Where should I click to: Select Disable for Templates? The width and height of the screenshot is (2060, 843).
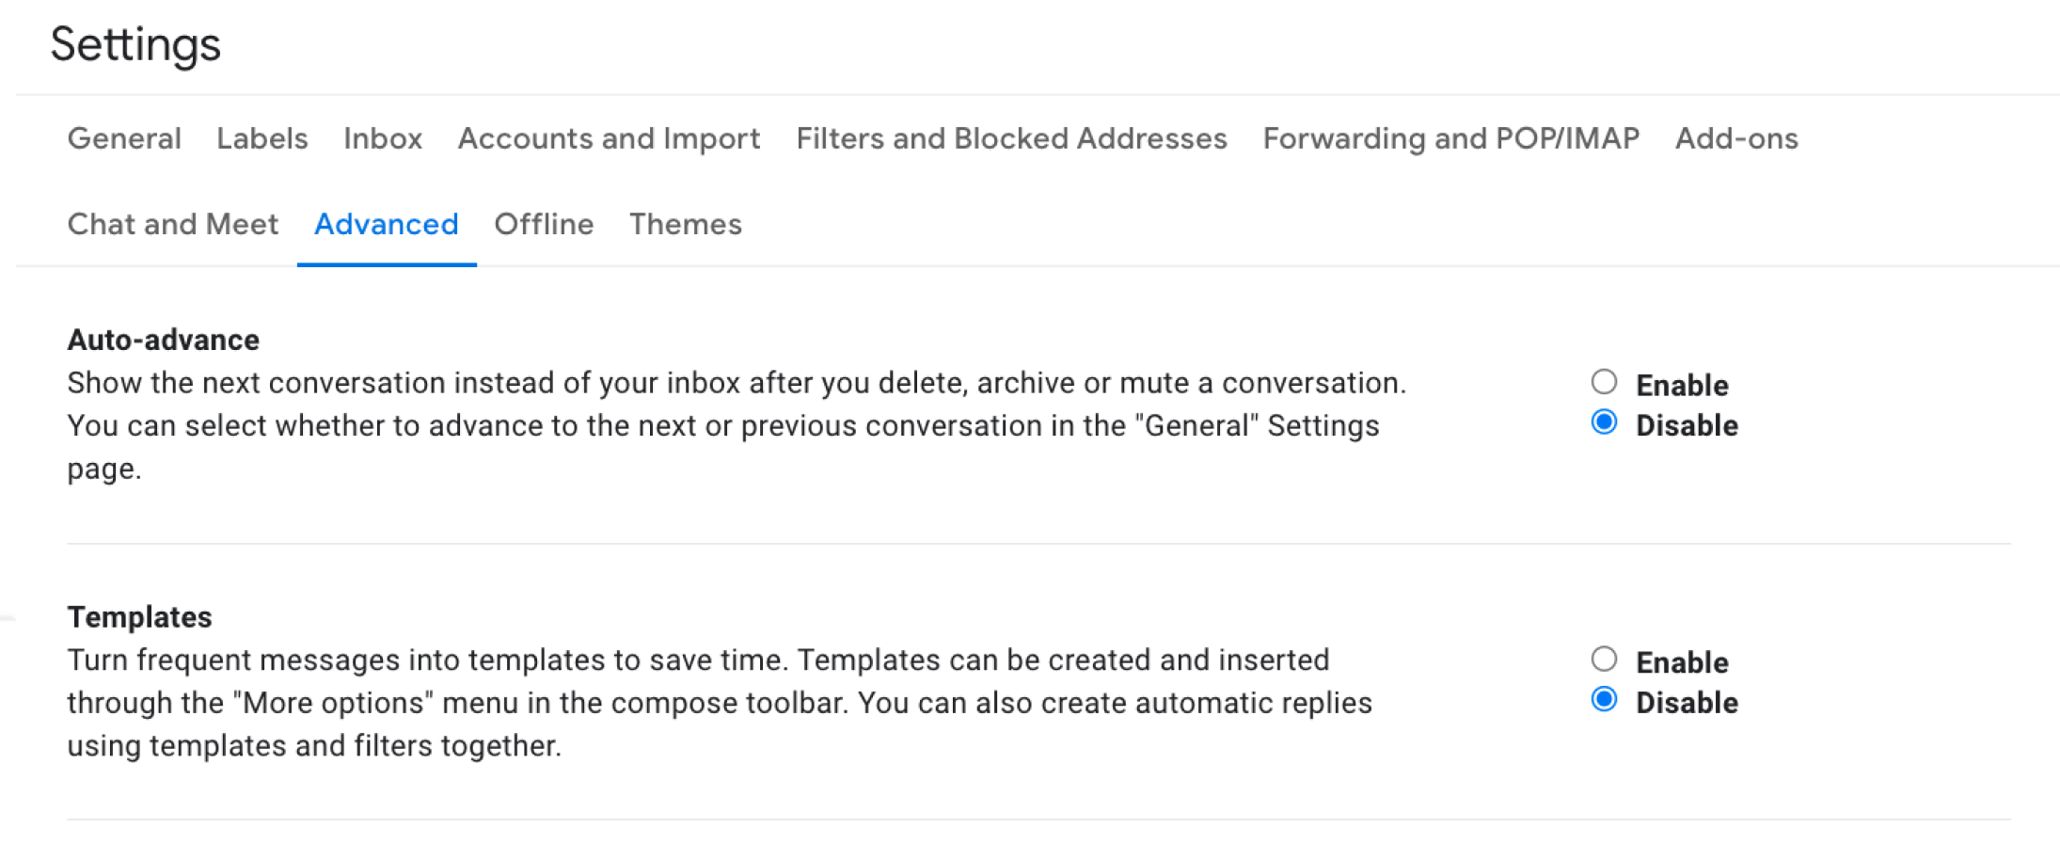[x=1604, y=700]
